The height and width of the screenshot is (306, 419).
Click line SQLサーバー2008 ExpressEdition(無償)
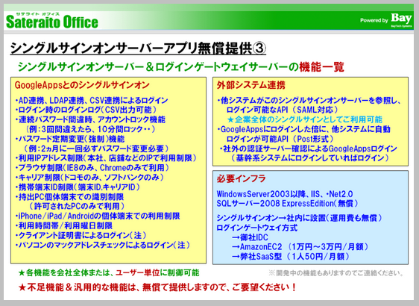(287, 204)
